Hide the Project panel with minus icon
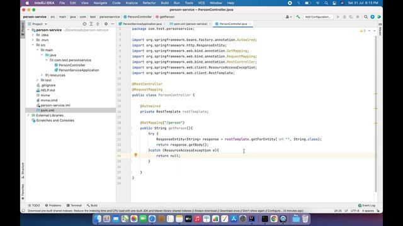 coord(112,24)
